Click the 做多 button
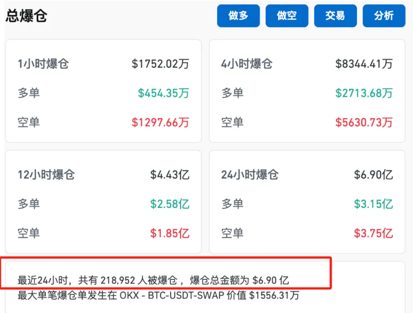Screen dimensions: 413x313 coord(238,16)
